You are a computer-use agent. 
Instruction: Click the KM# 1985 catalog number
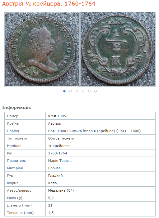[x=57, y=116]
